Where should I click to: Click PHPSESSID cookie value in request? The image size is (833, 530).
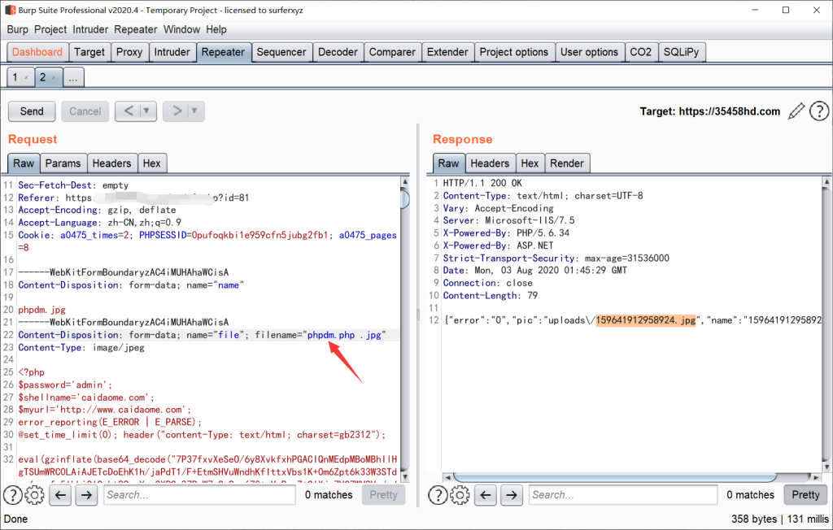point(259,235)
